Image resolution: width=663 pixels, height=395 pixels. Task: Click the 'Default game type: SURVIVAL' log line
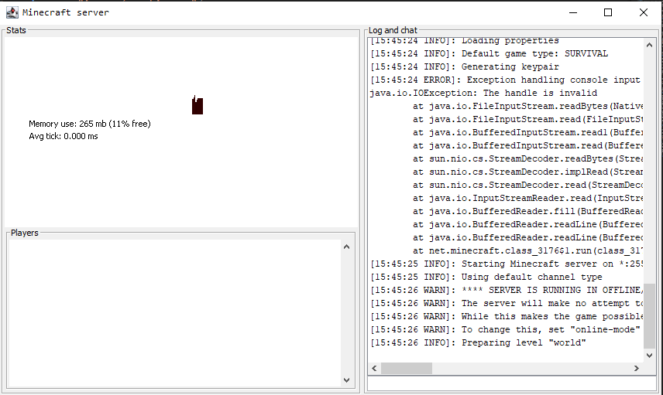point(490,53)
